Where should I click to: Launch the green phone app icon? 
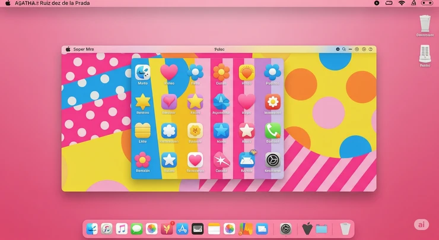point(273,131)
